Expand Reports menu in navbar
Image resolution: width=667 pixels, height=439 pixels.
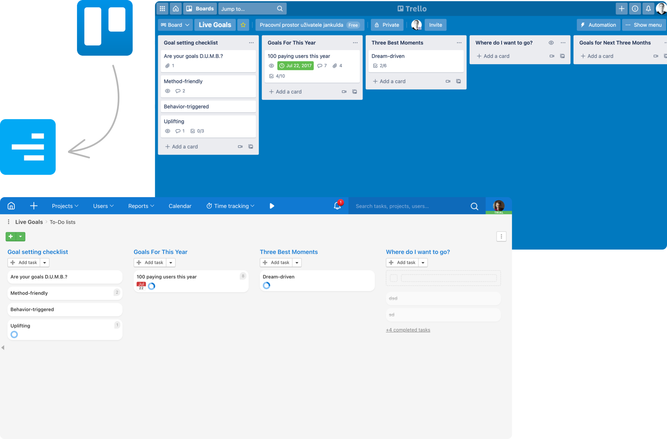[x=141, y=206]
